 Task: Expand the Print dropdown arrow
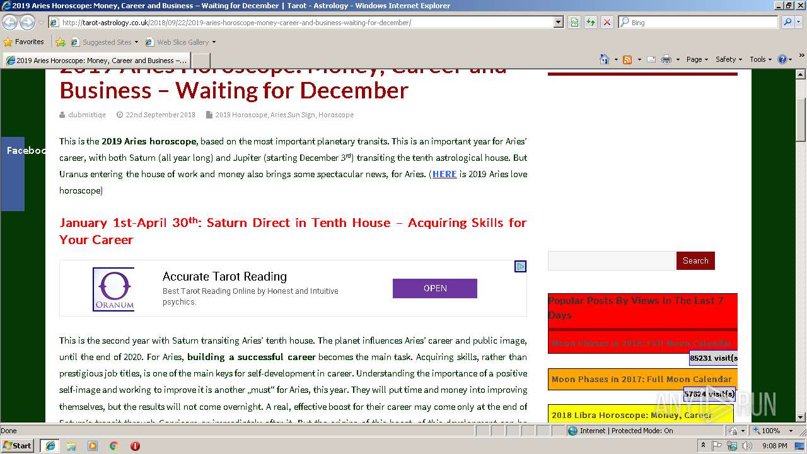pos(678,59)
